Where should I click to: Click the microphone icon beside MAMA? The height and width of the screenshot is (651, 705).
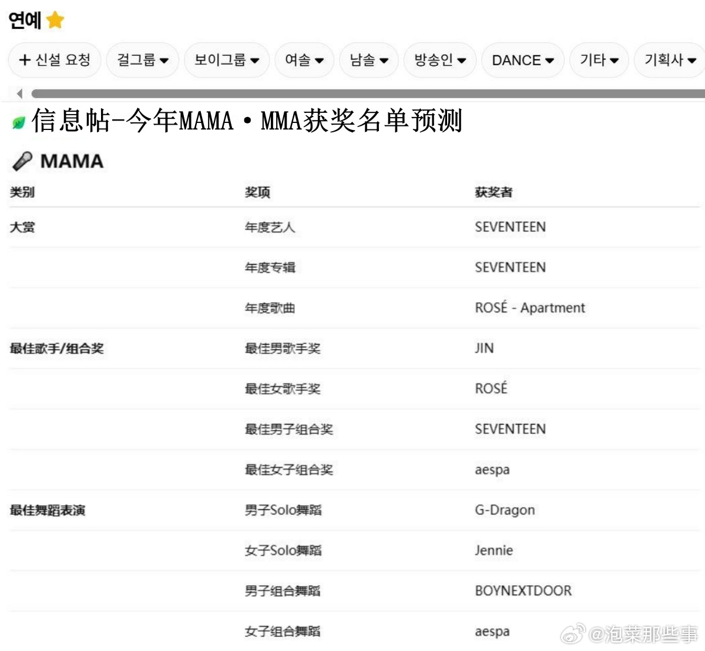(22, 161)
